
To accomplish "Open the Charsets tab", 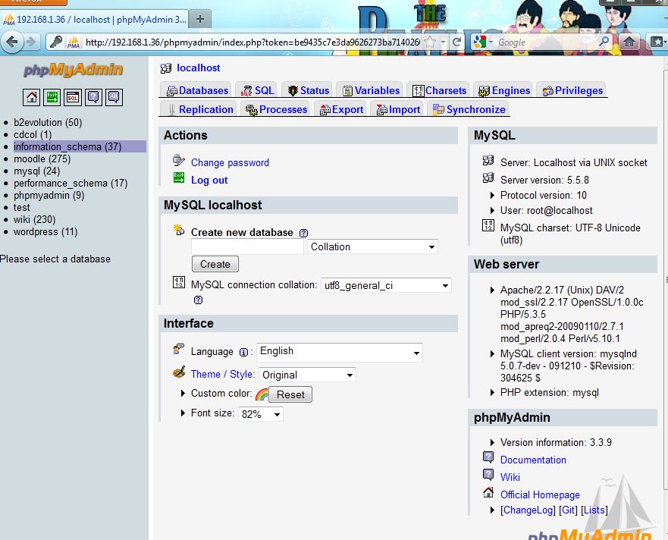I will tap(439, 90).
